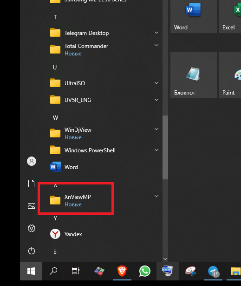The height and width of the screenshot is (286, 241).
Task: Open the scissors snipping taskbar app
Action: pyautogui.click(x=190, y=271)
